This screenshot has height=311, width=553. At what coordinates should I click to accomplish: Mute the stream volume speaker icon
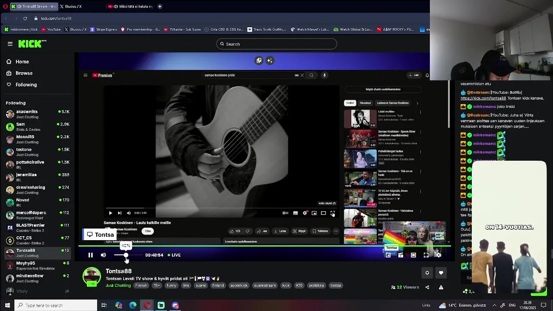(103, 255)
